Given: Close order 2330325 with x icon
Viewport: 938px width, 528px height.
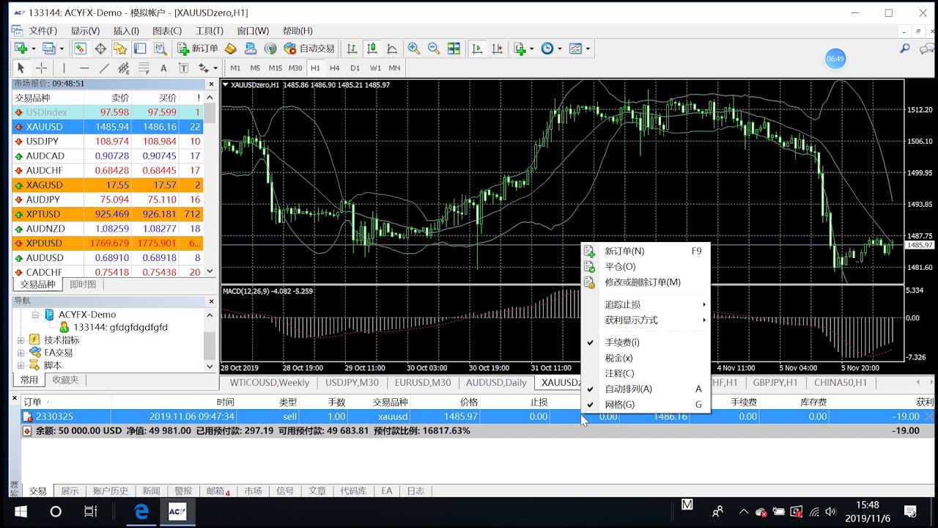Looking at the screenshot, I should click(929, 417).
